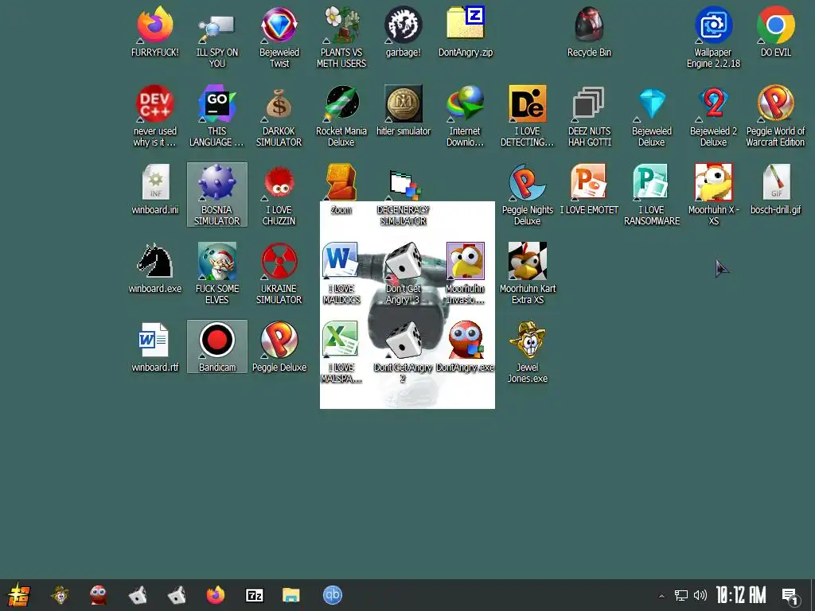
Task: Launch Bandicam screen recorder
Action: (216, 347)
